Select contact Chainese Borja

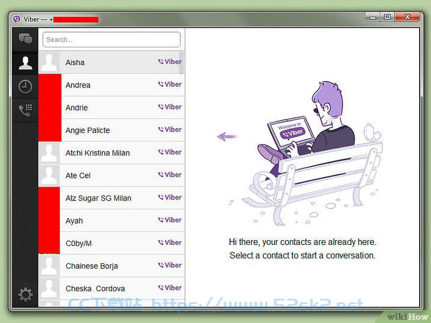[x=111, y=266]
